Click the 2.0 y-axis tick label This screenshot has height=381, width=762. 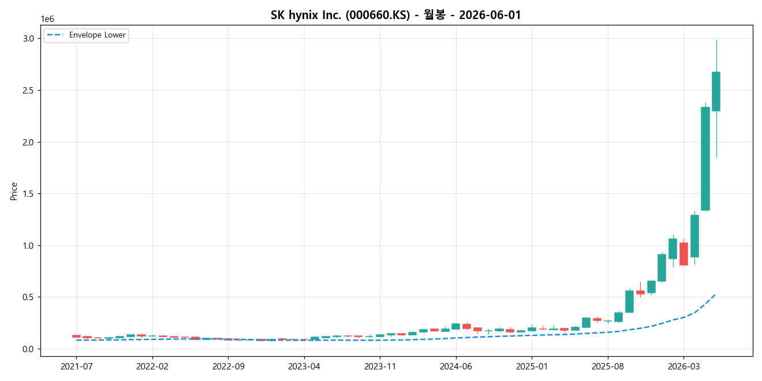[29, 142]
